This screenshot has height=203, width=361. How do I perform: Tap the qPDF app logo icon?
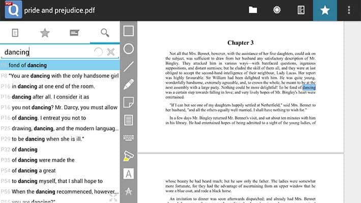pyautogui.click(x=13, y=10)
